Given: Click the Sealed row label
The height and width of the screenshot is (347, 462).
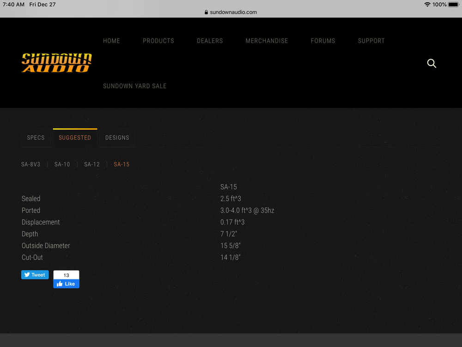Looking at the screenshot, I should click(x=31, y=198).
